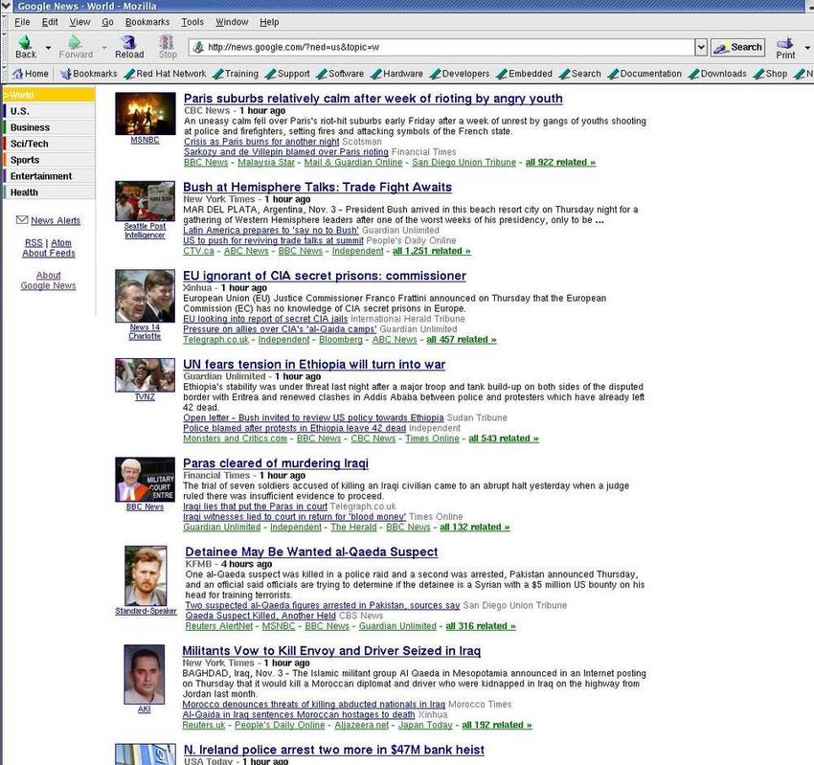Click the Back navigation button
814x765 pixels.
(x=26, y=47)
